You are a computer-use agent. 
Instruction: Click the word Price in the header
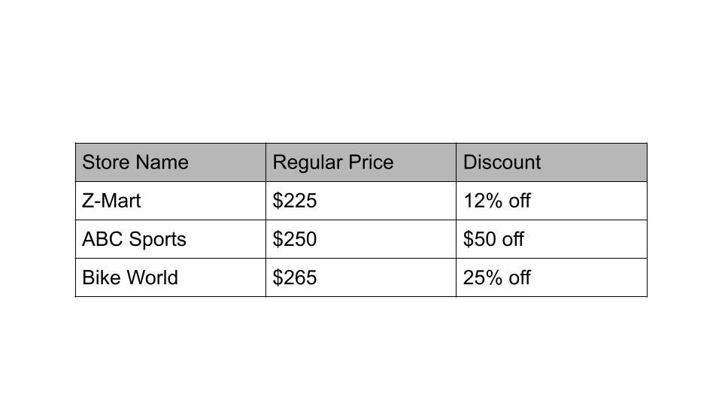coord(371,162)
